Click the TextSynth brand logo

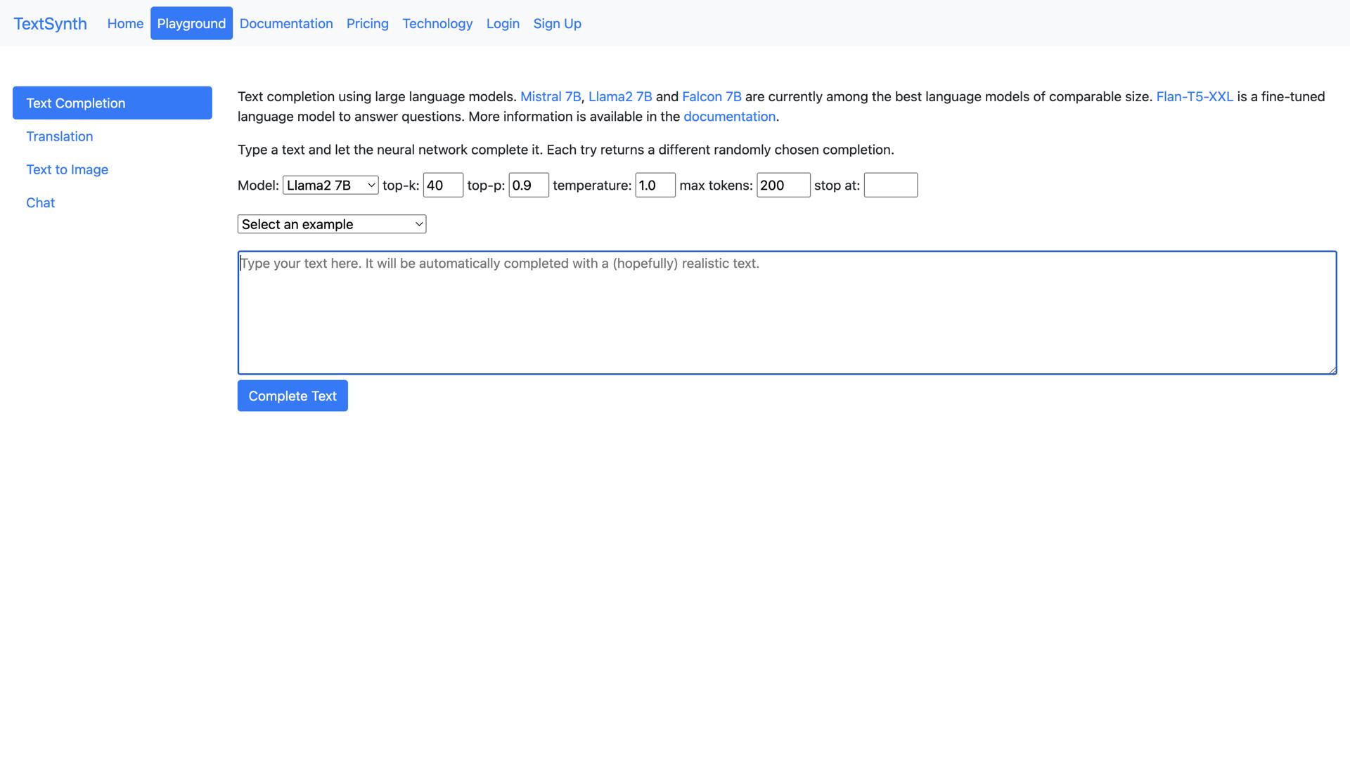coord(51,24)
